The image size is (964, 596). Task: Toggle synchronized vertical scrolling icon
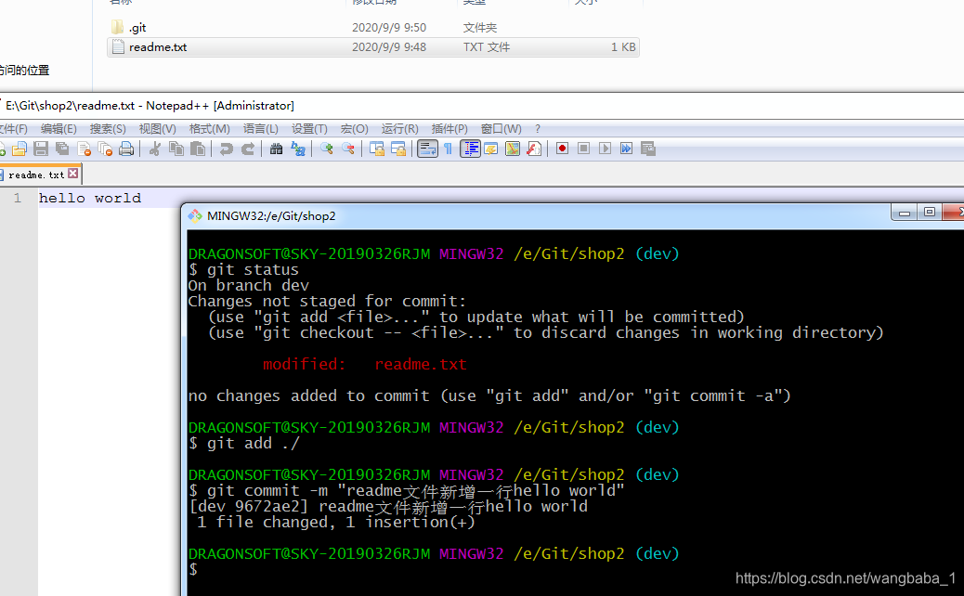pyautogui.click(x=377, y=149)
